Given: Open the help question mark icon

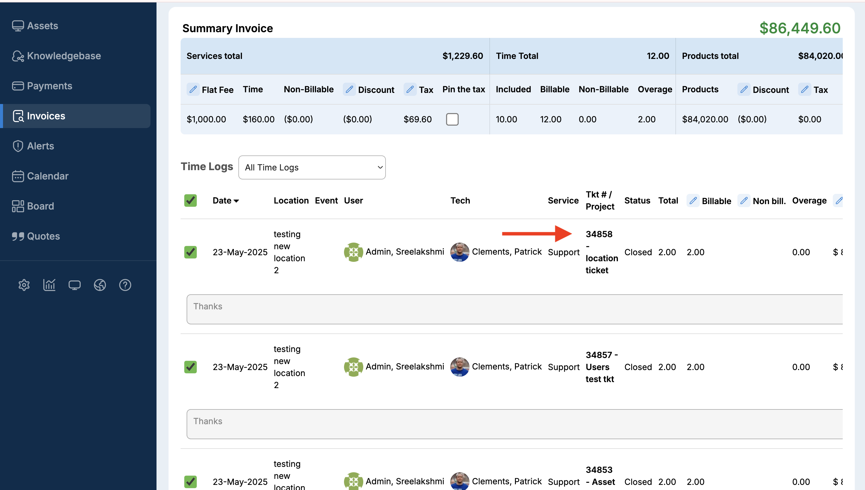Looking at the screenshot, I should (x=125, y=285).
